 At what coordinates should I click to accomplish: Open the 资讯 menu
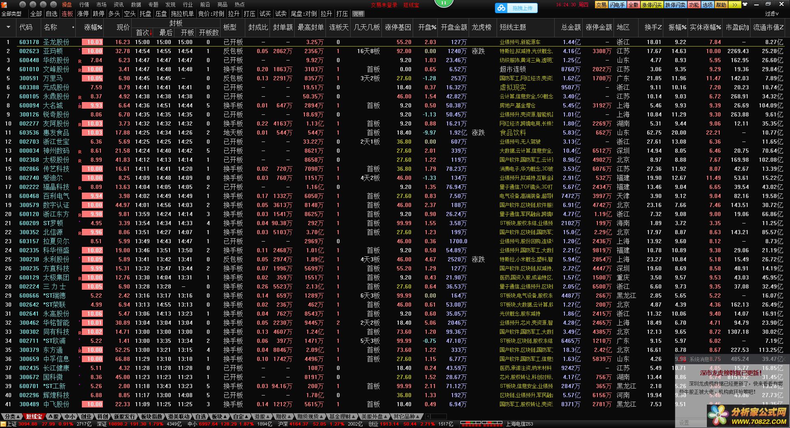tap(118, 5)
